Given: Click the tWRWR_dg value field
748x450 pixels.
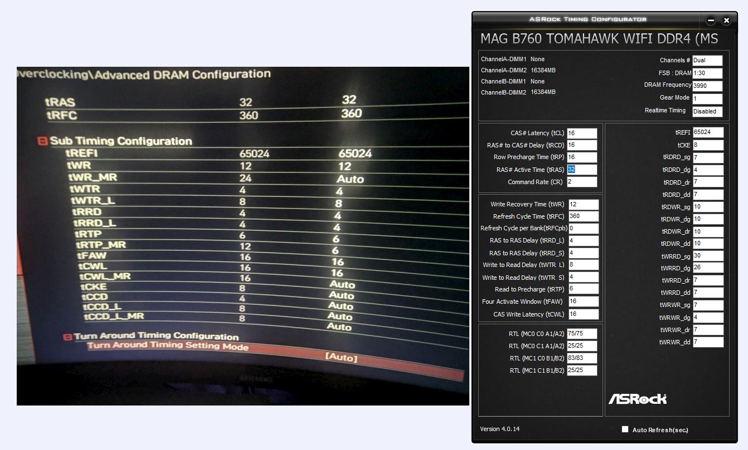Looking at the screenshot, I should click(708, 318).
